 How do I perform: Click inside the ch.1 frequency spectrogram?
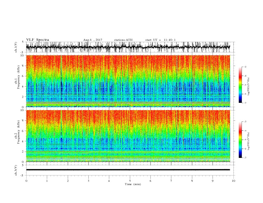point(128,81)
